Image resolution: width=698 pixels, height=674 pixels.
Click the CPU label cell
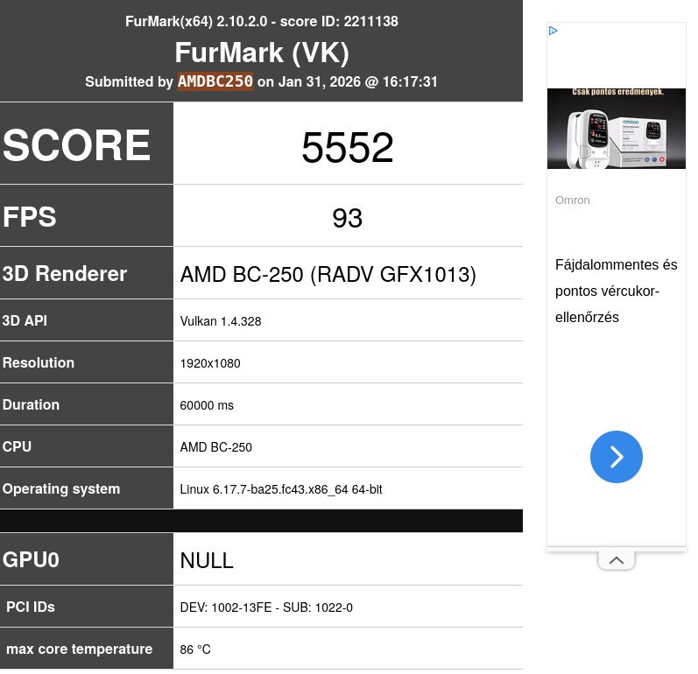coord(87,446)
